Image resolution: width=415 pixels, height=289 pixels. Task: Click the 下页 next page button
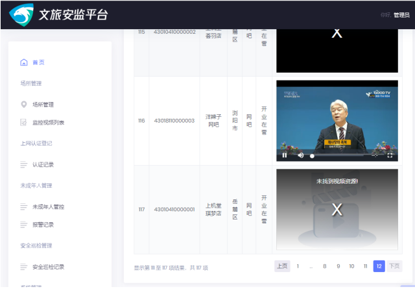tap(394, 266)
